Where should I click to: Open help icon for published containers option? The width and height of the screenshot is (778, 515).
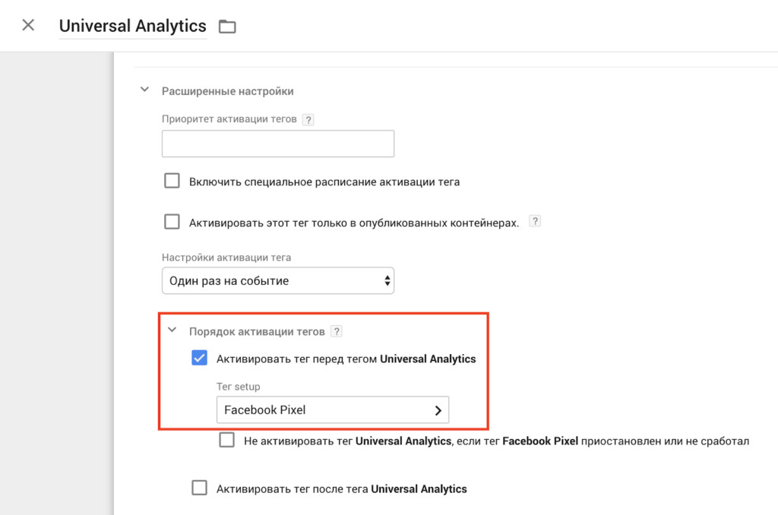click(535, 222)
